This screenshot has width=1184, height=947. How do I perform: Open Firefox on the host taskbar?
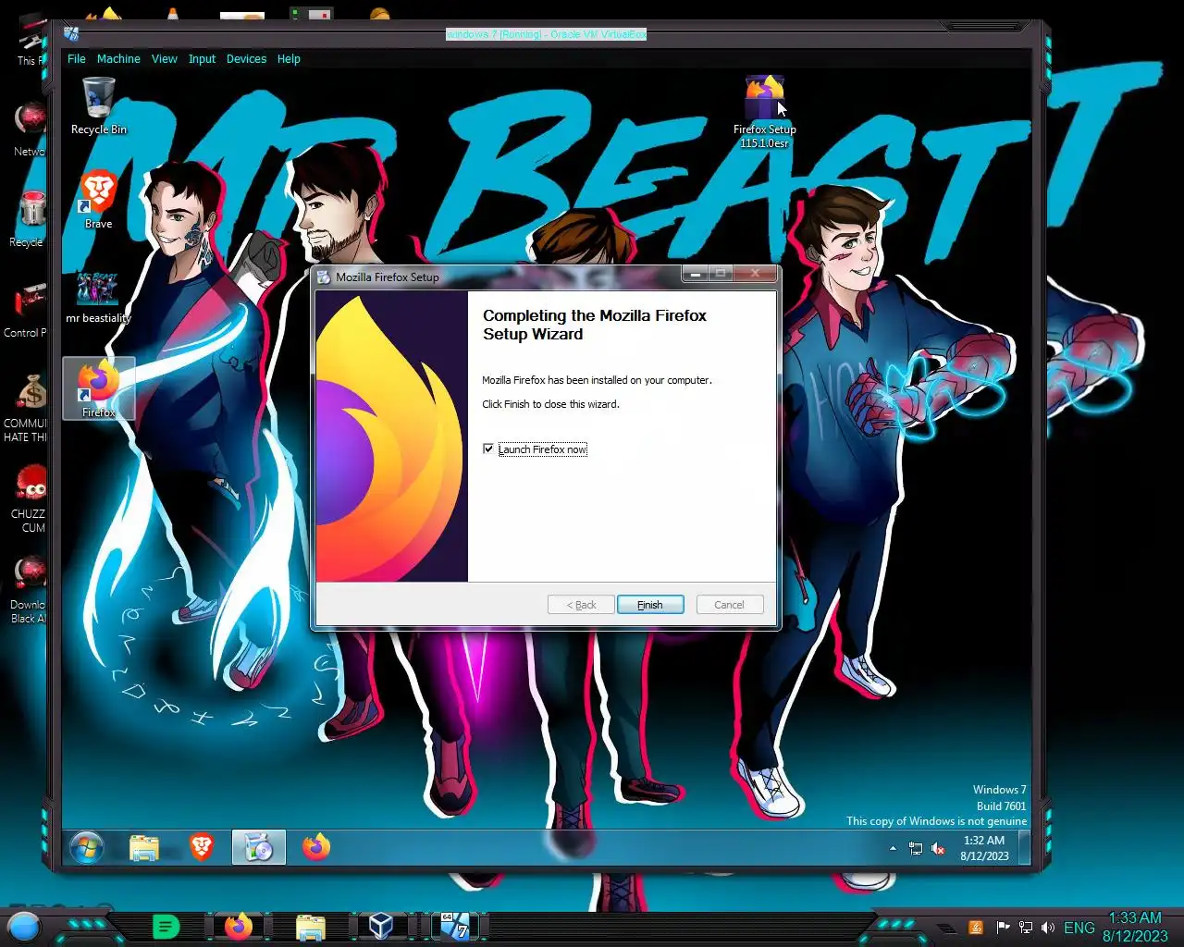tap(239, 926)
